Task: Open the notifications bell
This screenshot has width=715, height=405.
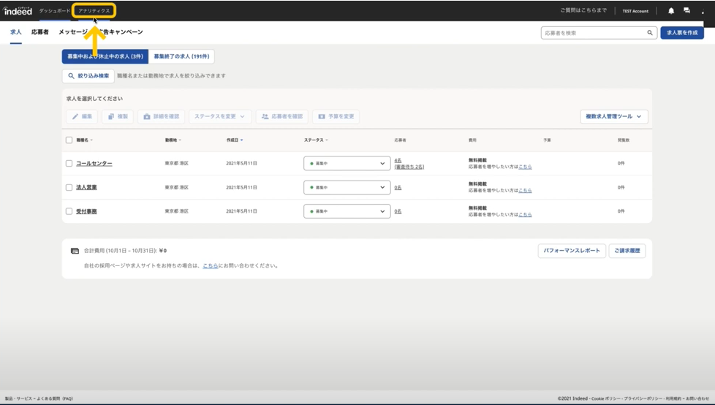Action: pyautogui.click(x=671, y=11)
